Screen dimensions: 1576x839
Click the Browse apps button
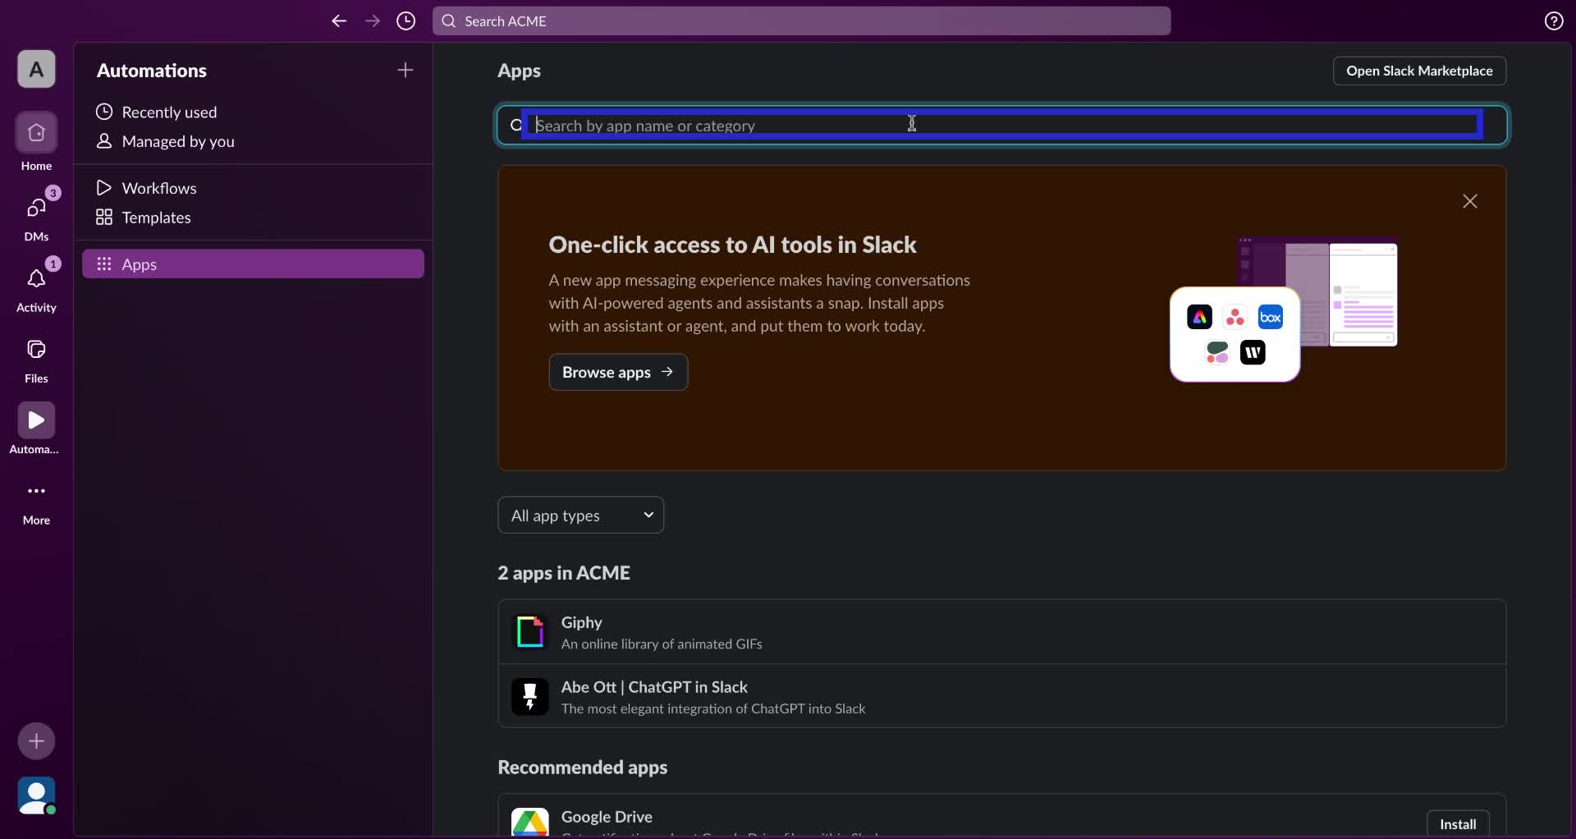click(617, 372)
